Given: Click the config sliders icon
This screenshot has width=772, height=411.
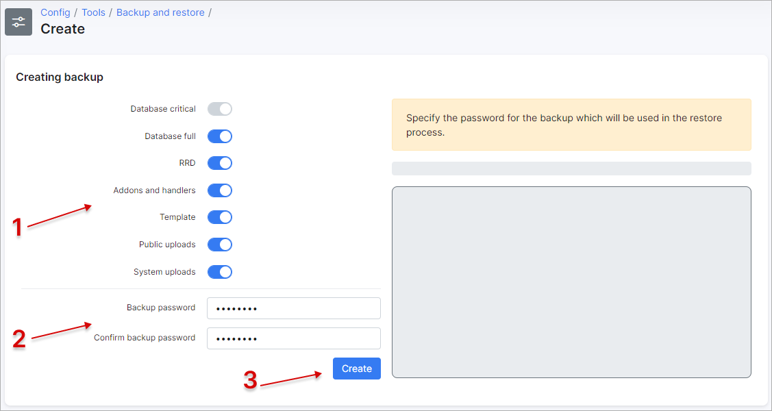Looking at the screenshot, I should (x=18, y=22).
